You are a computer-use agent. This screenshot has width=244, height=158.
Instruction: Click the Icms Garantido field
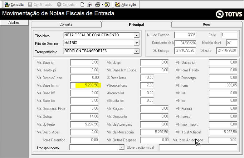pyautogui.click(x=84, y=140)
